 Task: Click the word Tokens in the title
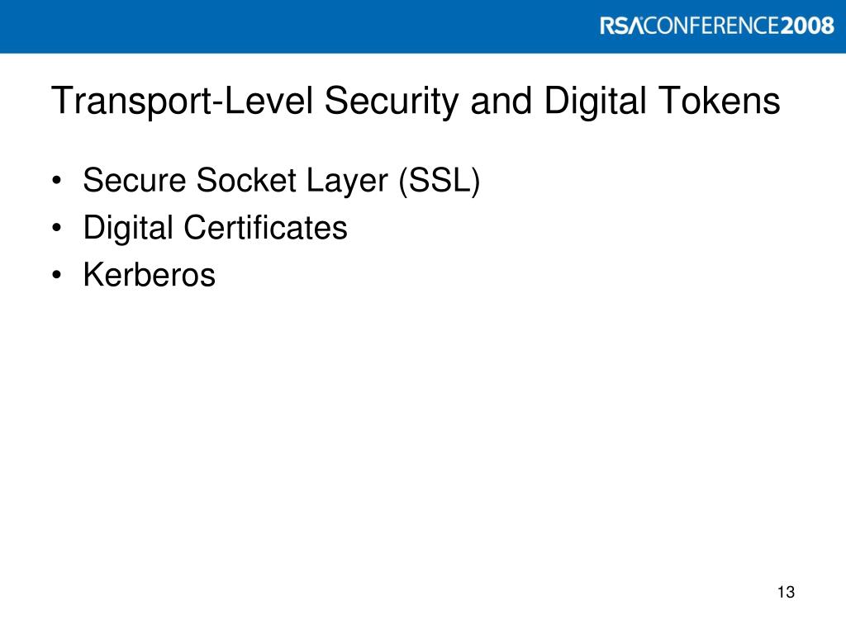720,100
